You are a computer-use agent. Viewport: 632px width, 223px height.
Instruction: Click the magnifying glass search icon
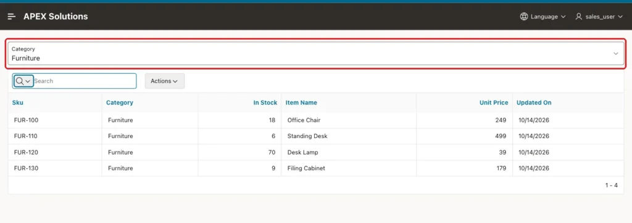click(19, 81)
